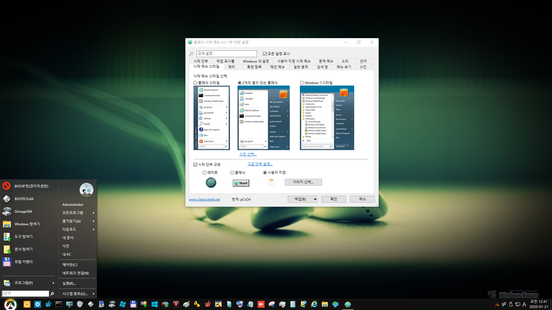Click the 이미지 선택... button
This screenshot has height=310, width=552.
pos(303,182)
